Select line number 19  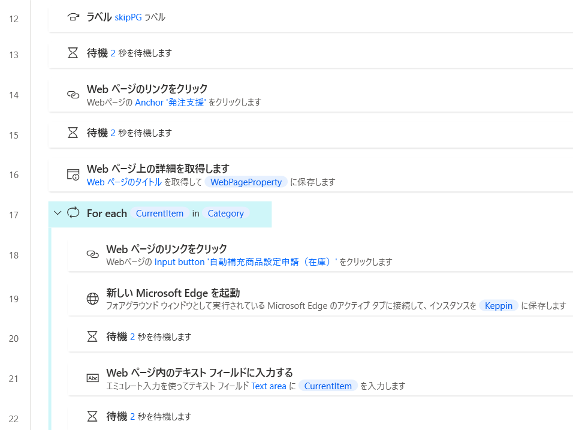(x=14, y=299)
